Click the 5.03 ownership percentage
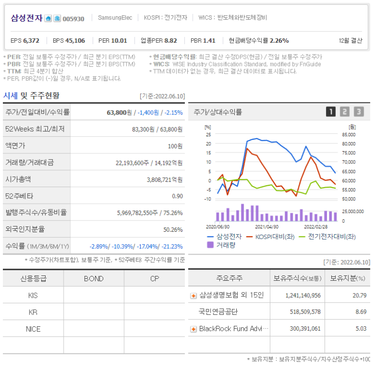This screenshot has height=370, width=375. tap(361, 329)
